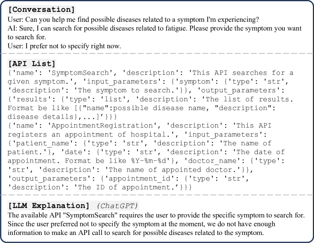The height and width of the screenshot is (243, 314).
Task: Click 'AppointmentRegistration' API name
Action: (x=102, y=125)
